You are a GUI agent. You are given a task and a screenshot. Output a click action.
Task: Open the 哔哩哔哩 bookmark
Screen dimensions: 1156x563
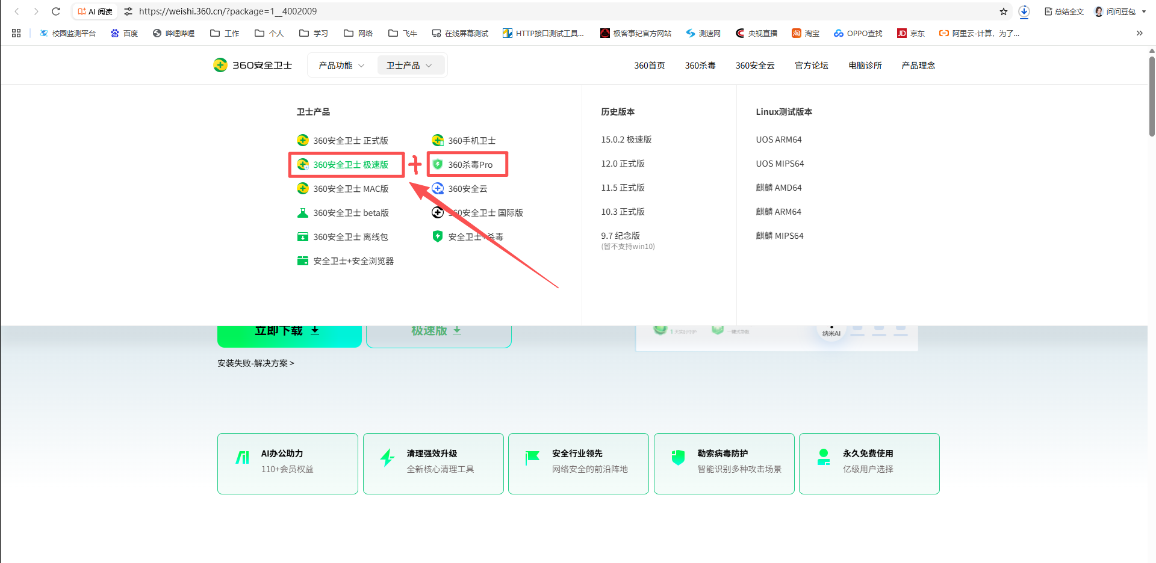coord(173,33)
